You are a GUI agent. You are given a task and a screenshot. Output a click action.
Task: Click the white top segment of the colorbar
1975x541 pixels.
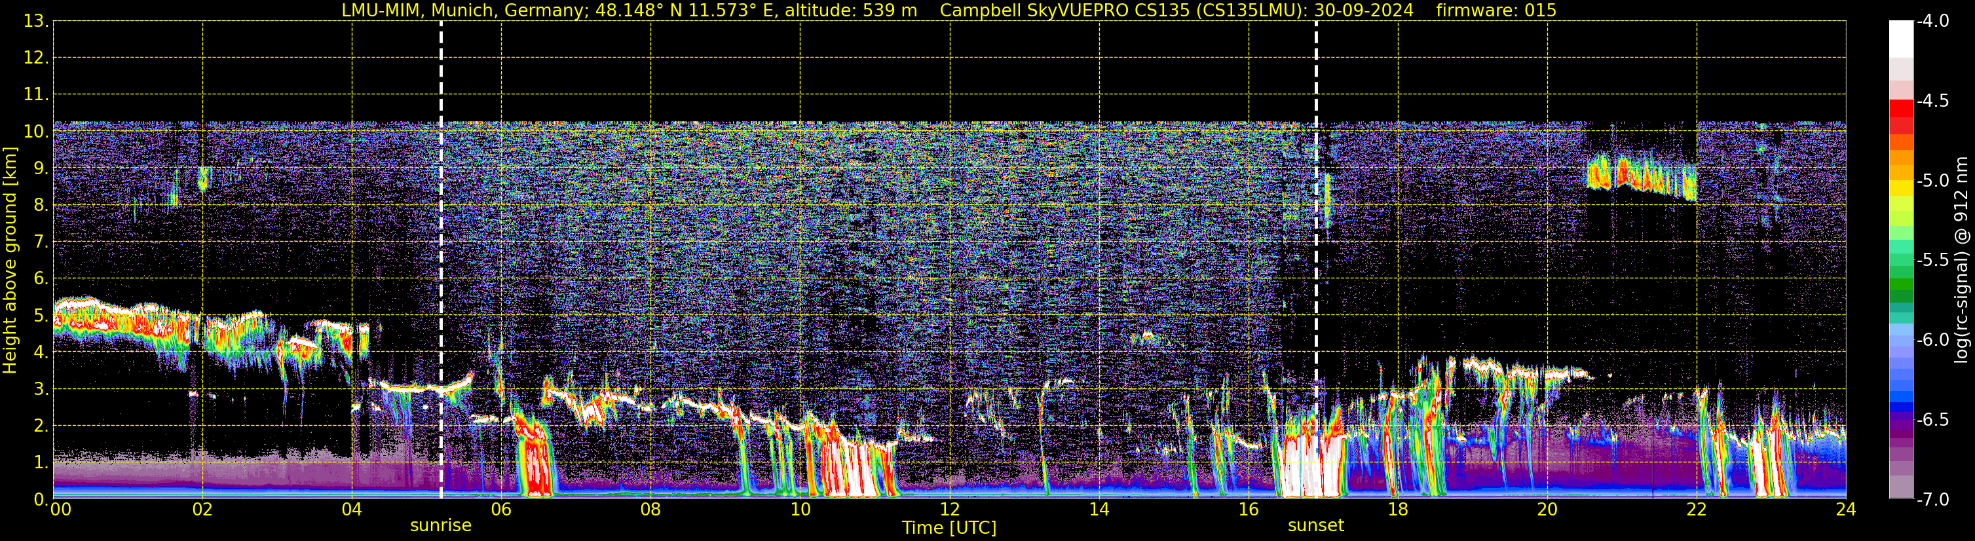1902,39
